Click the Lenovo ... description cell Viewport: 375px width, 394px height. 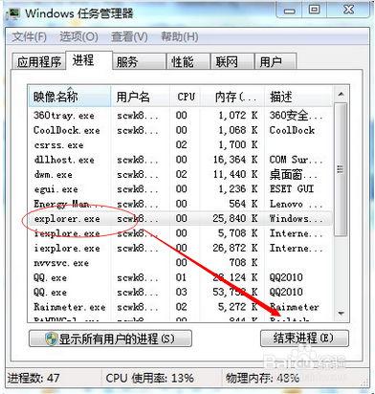(x=296, y=204)
